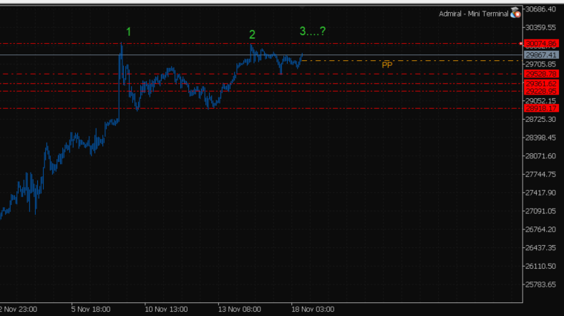Click the 27417.90 price axis value

540,193
